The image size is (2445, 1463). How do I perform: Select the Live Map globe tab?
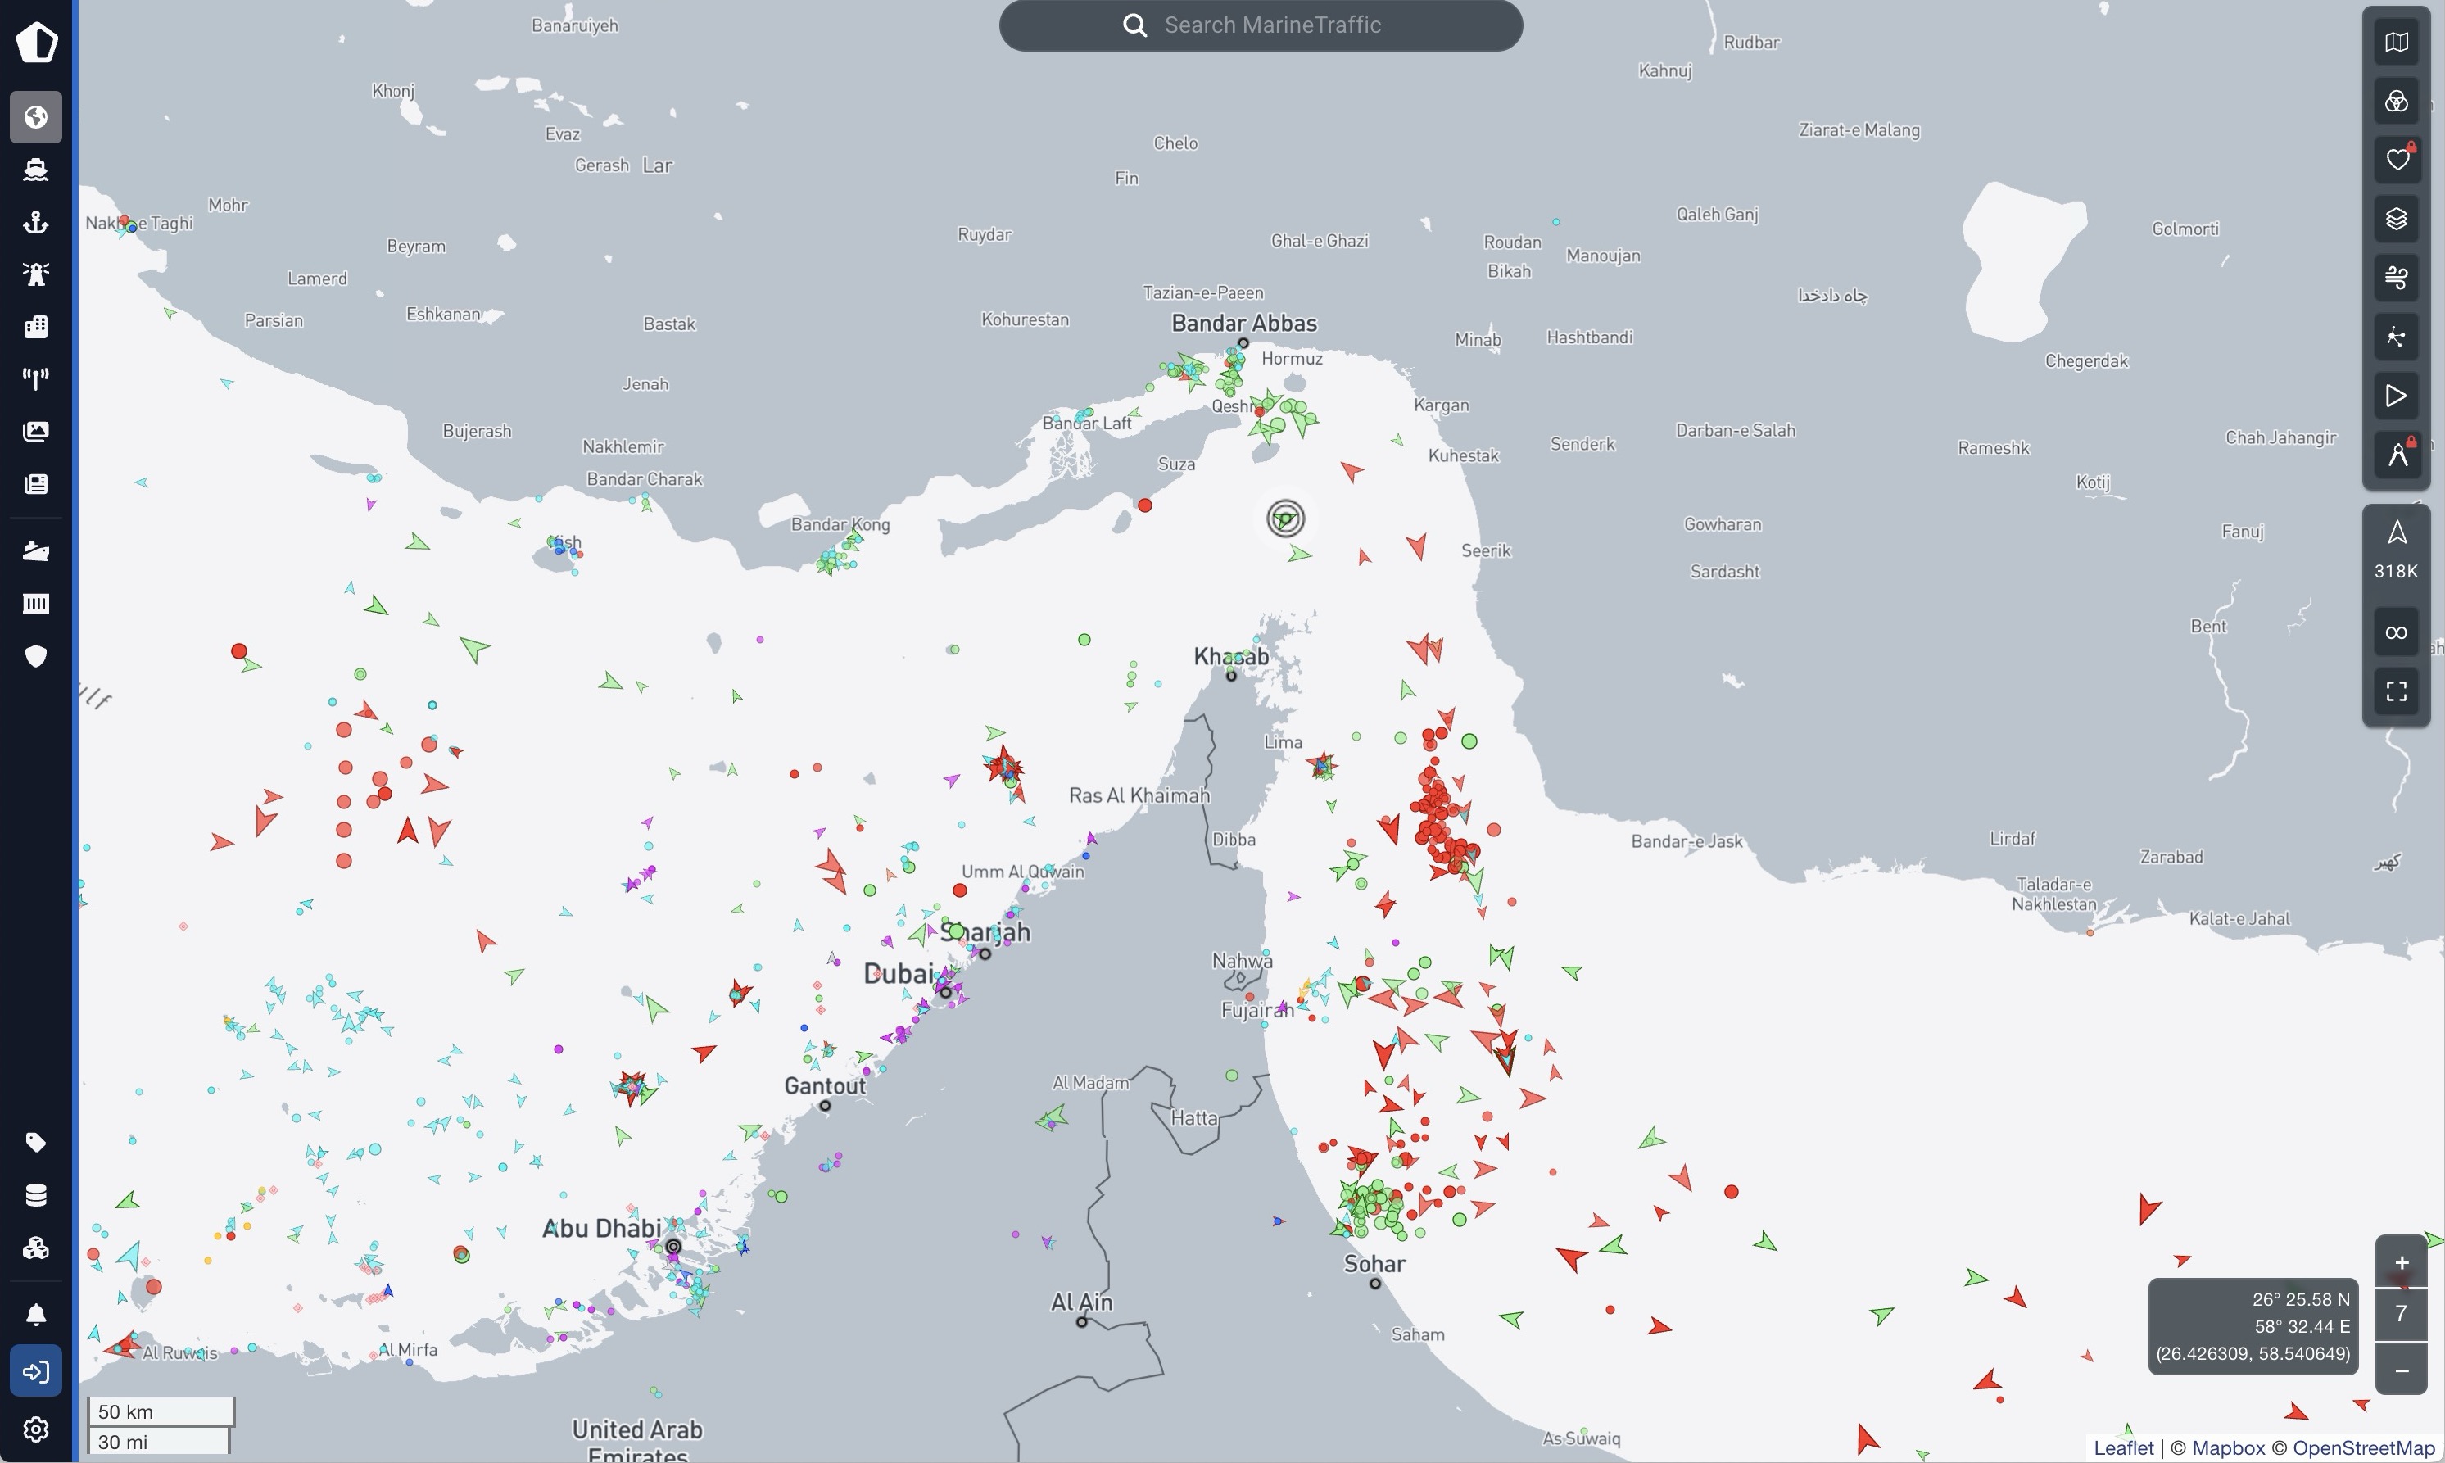(x=37, y=117)
